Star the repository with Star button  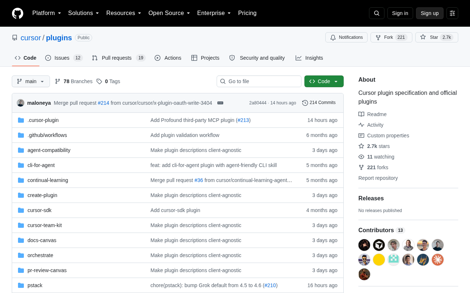pos(437,37)
